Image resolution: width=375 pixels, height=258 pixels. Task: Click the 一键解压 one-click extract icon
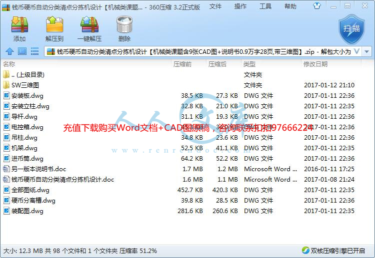click(x=89, y=24)
